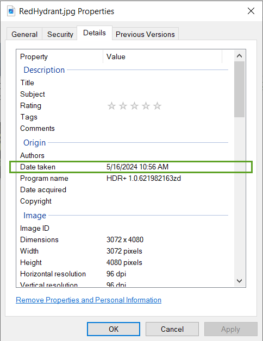This screenshot has width=263, height=341.
Task: Click the Copyright property row
Action: pyautogui.click(x=125, y=201)
